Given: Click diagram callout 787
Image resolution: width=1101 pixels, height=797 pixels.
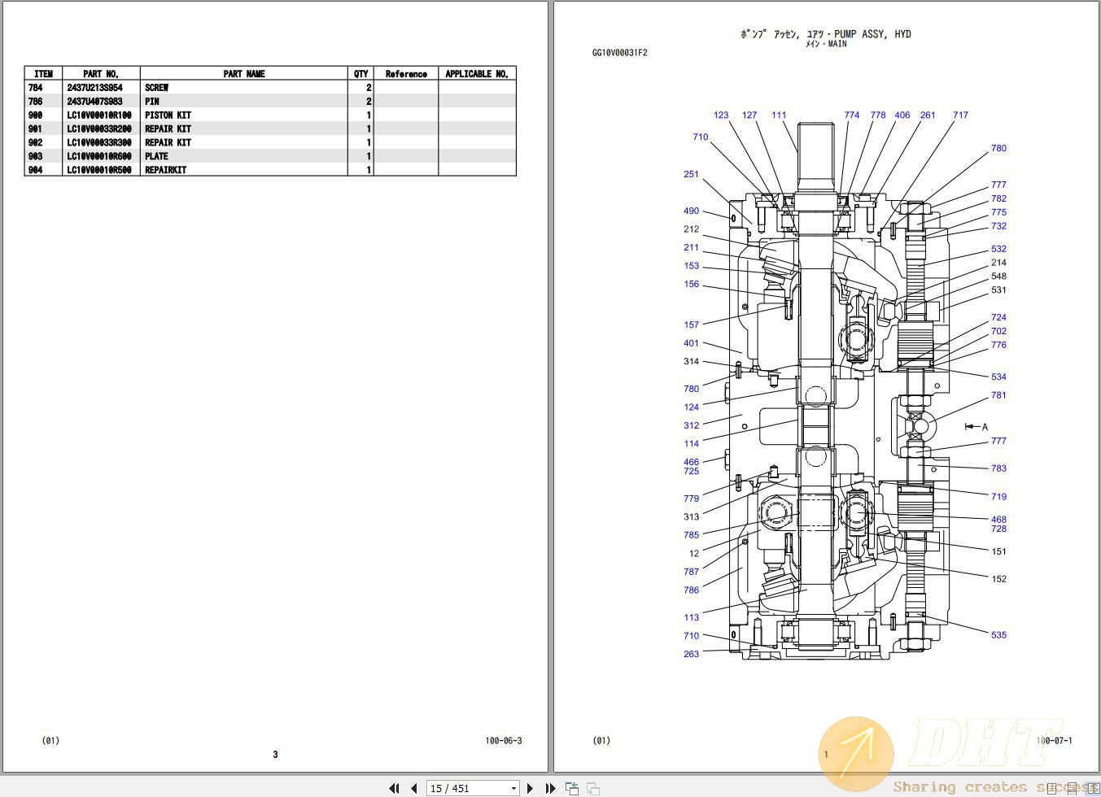Looking at the screenshot, I should point(691,572).
